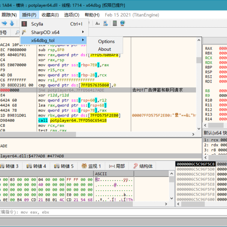Click the command input field

[x=113, y=212]
